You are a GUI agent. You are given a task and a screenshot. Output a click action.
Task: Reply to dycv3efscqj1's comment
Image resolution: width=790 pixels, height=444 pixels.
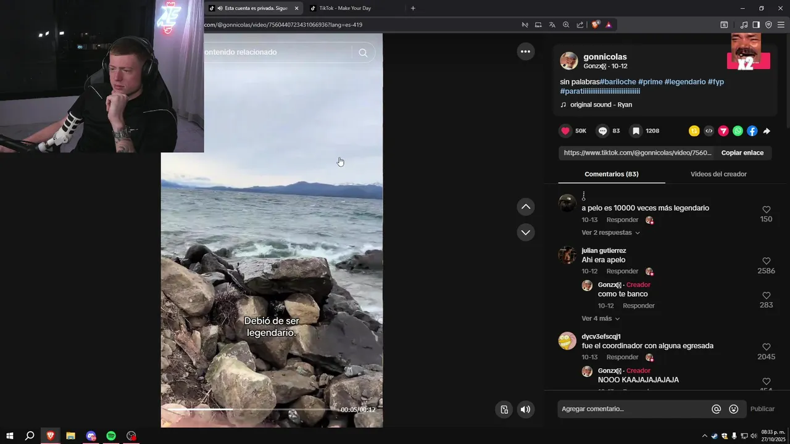pyautogui.click(x=622, y=358)
